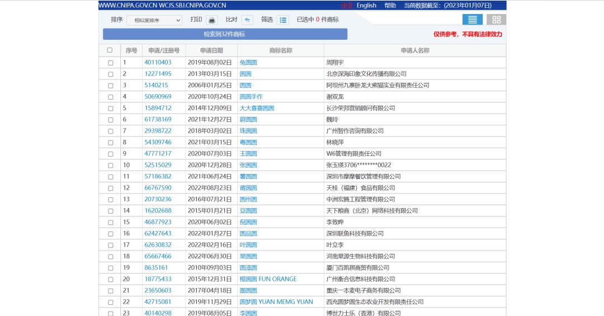Open the 帮助 help menu
Screen dimensions: 604x316
(x=390, y=6)
